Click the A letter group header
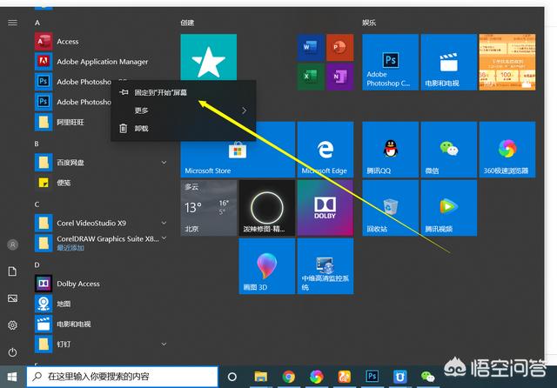 click(x=37, y=23)
